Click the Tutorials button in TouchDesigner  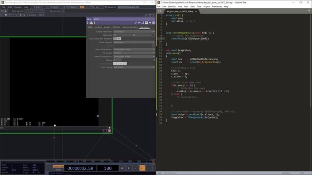(71, 7)
